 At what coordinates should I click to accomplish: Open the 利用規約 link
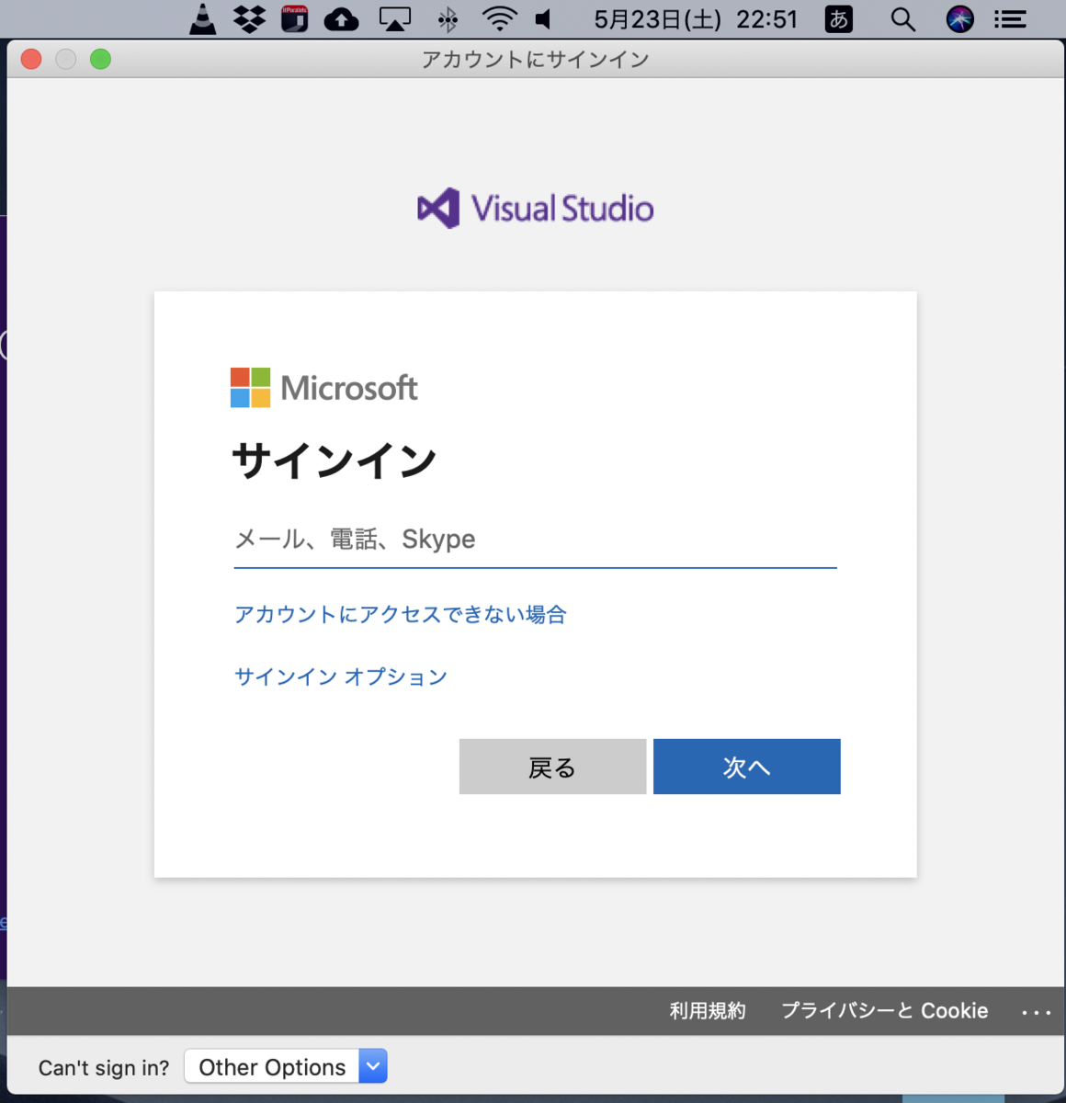pyautogui.click(x=708, y=1011)
